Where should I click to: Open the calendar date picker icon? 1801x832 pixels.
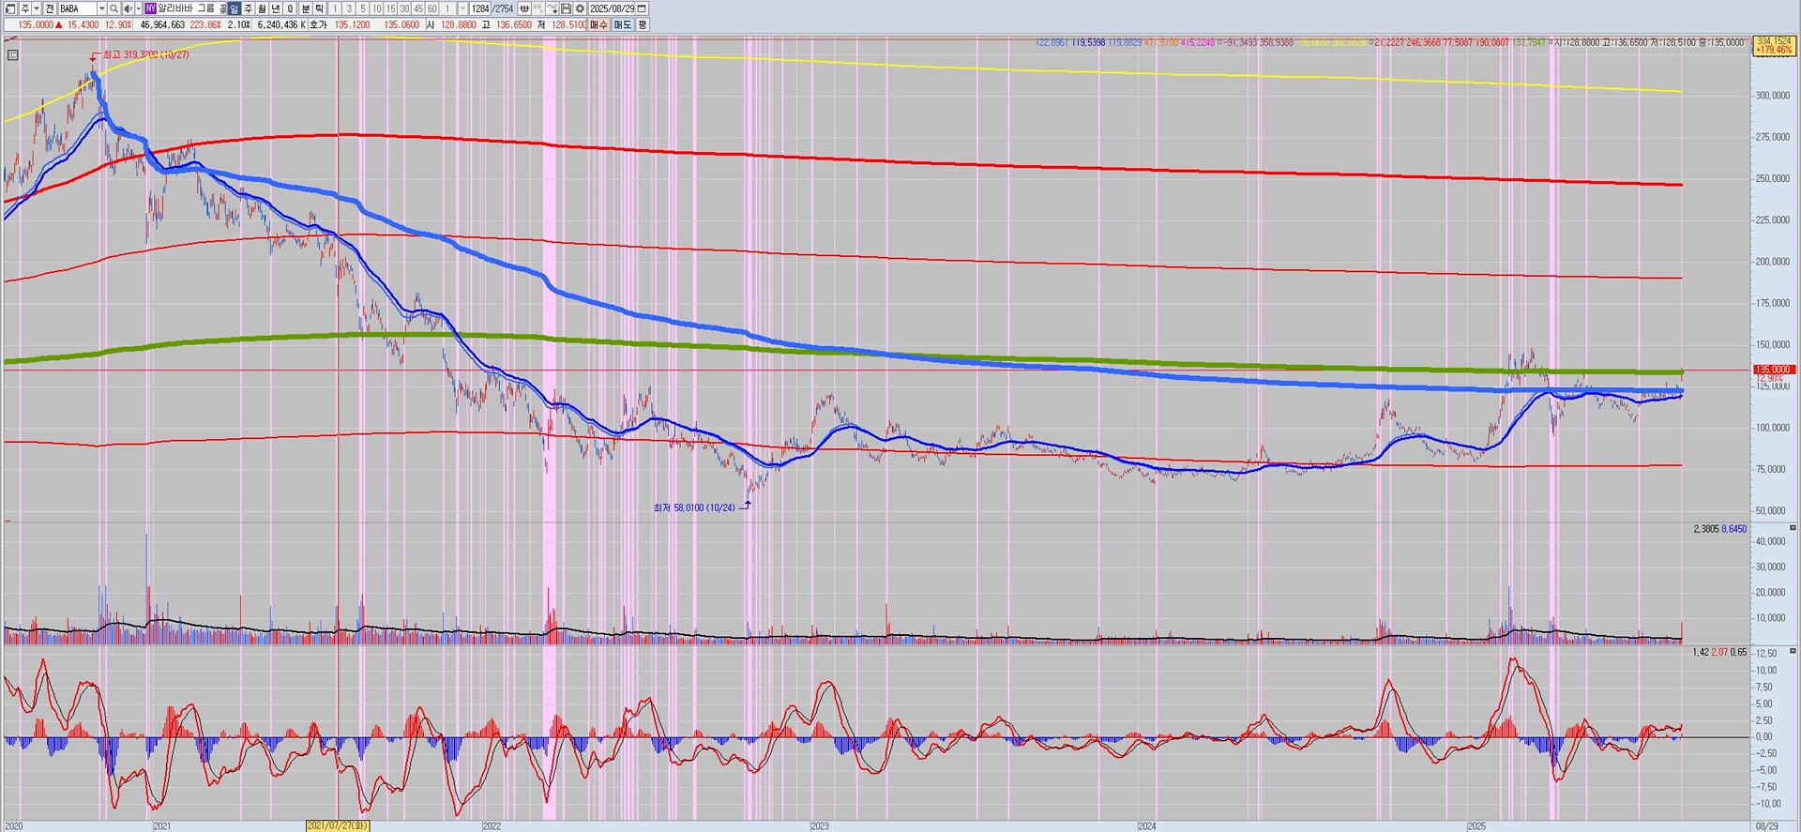(x=643, y=8)
